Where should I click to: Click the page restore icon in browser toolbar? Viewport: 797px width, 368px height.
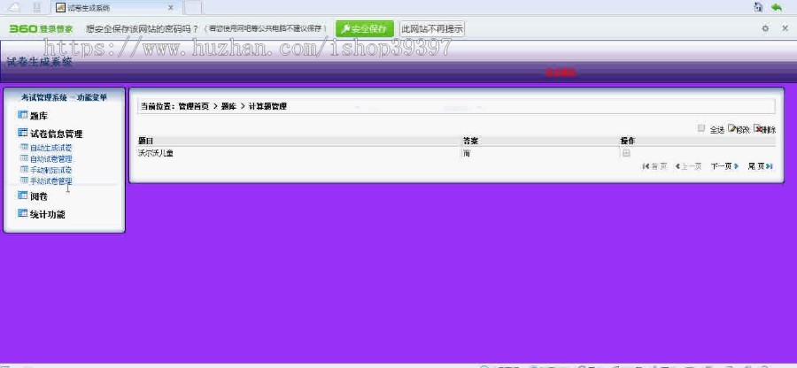[758, 7]
